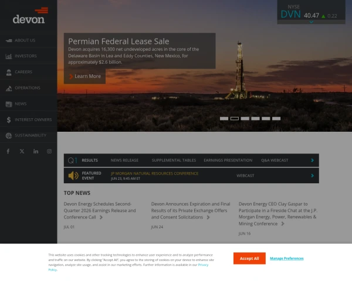This screenshot has height=281, width=352.
Task: Select the third carousel slide indicator
Action: 245,118
